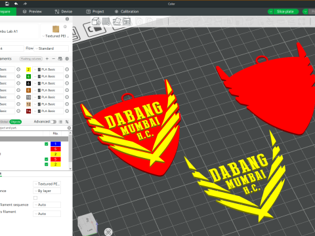Open Auto dropdown for filament sequence
Image resolution: width=315 pixels, height=236 pixels.
(x=47, y=205)
